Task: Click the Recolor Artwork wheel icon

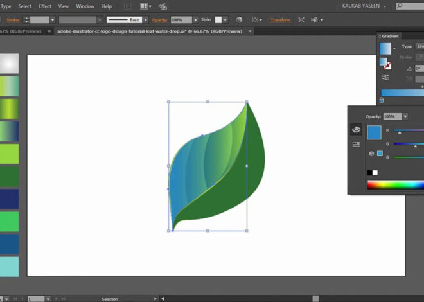Action: (239, 20)
